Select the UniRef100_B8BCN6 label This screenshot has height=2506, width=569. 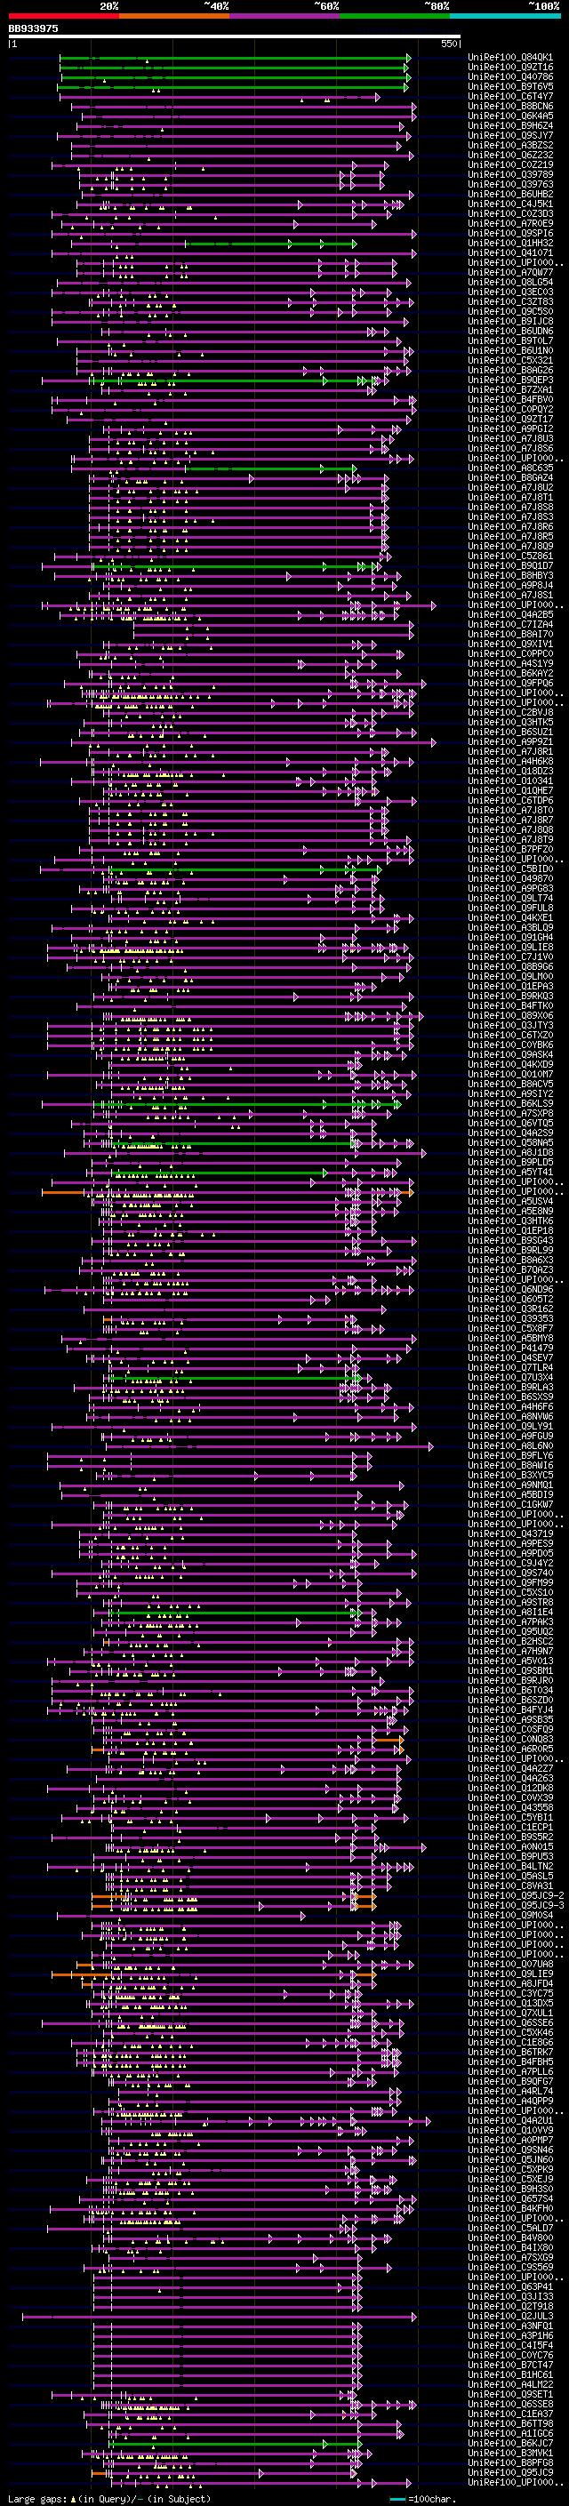510,106
